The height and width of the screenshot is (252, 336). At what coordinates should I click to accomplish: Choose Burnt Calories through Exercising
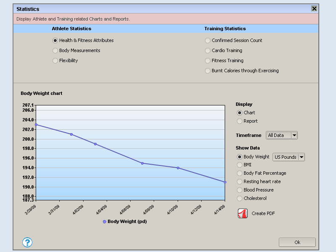[208, 71]
